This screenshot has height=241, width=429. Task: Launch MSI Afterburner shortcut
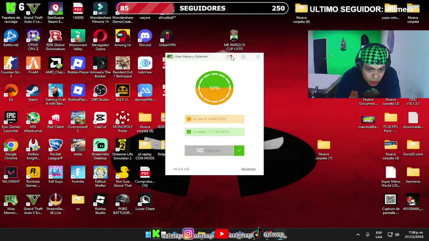(33, 122)
